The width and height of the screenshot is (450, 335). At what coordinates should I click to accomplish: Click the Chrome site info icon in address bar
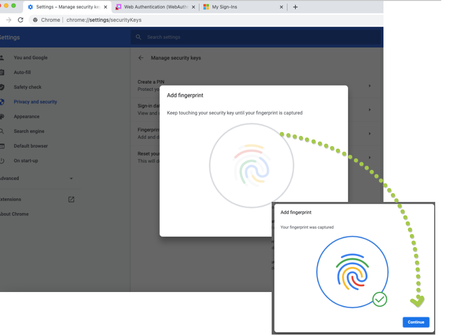pos(35,20)
